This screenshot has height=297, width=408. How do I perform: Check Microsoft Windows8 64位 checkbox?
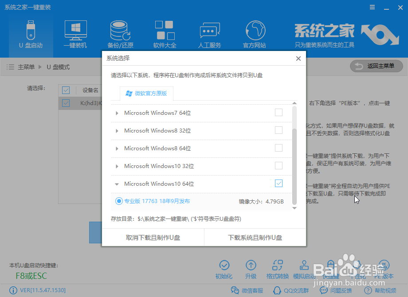279,148
